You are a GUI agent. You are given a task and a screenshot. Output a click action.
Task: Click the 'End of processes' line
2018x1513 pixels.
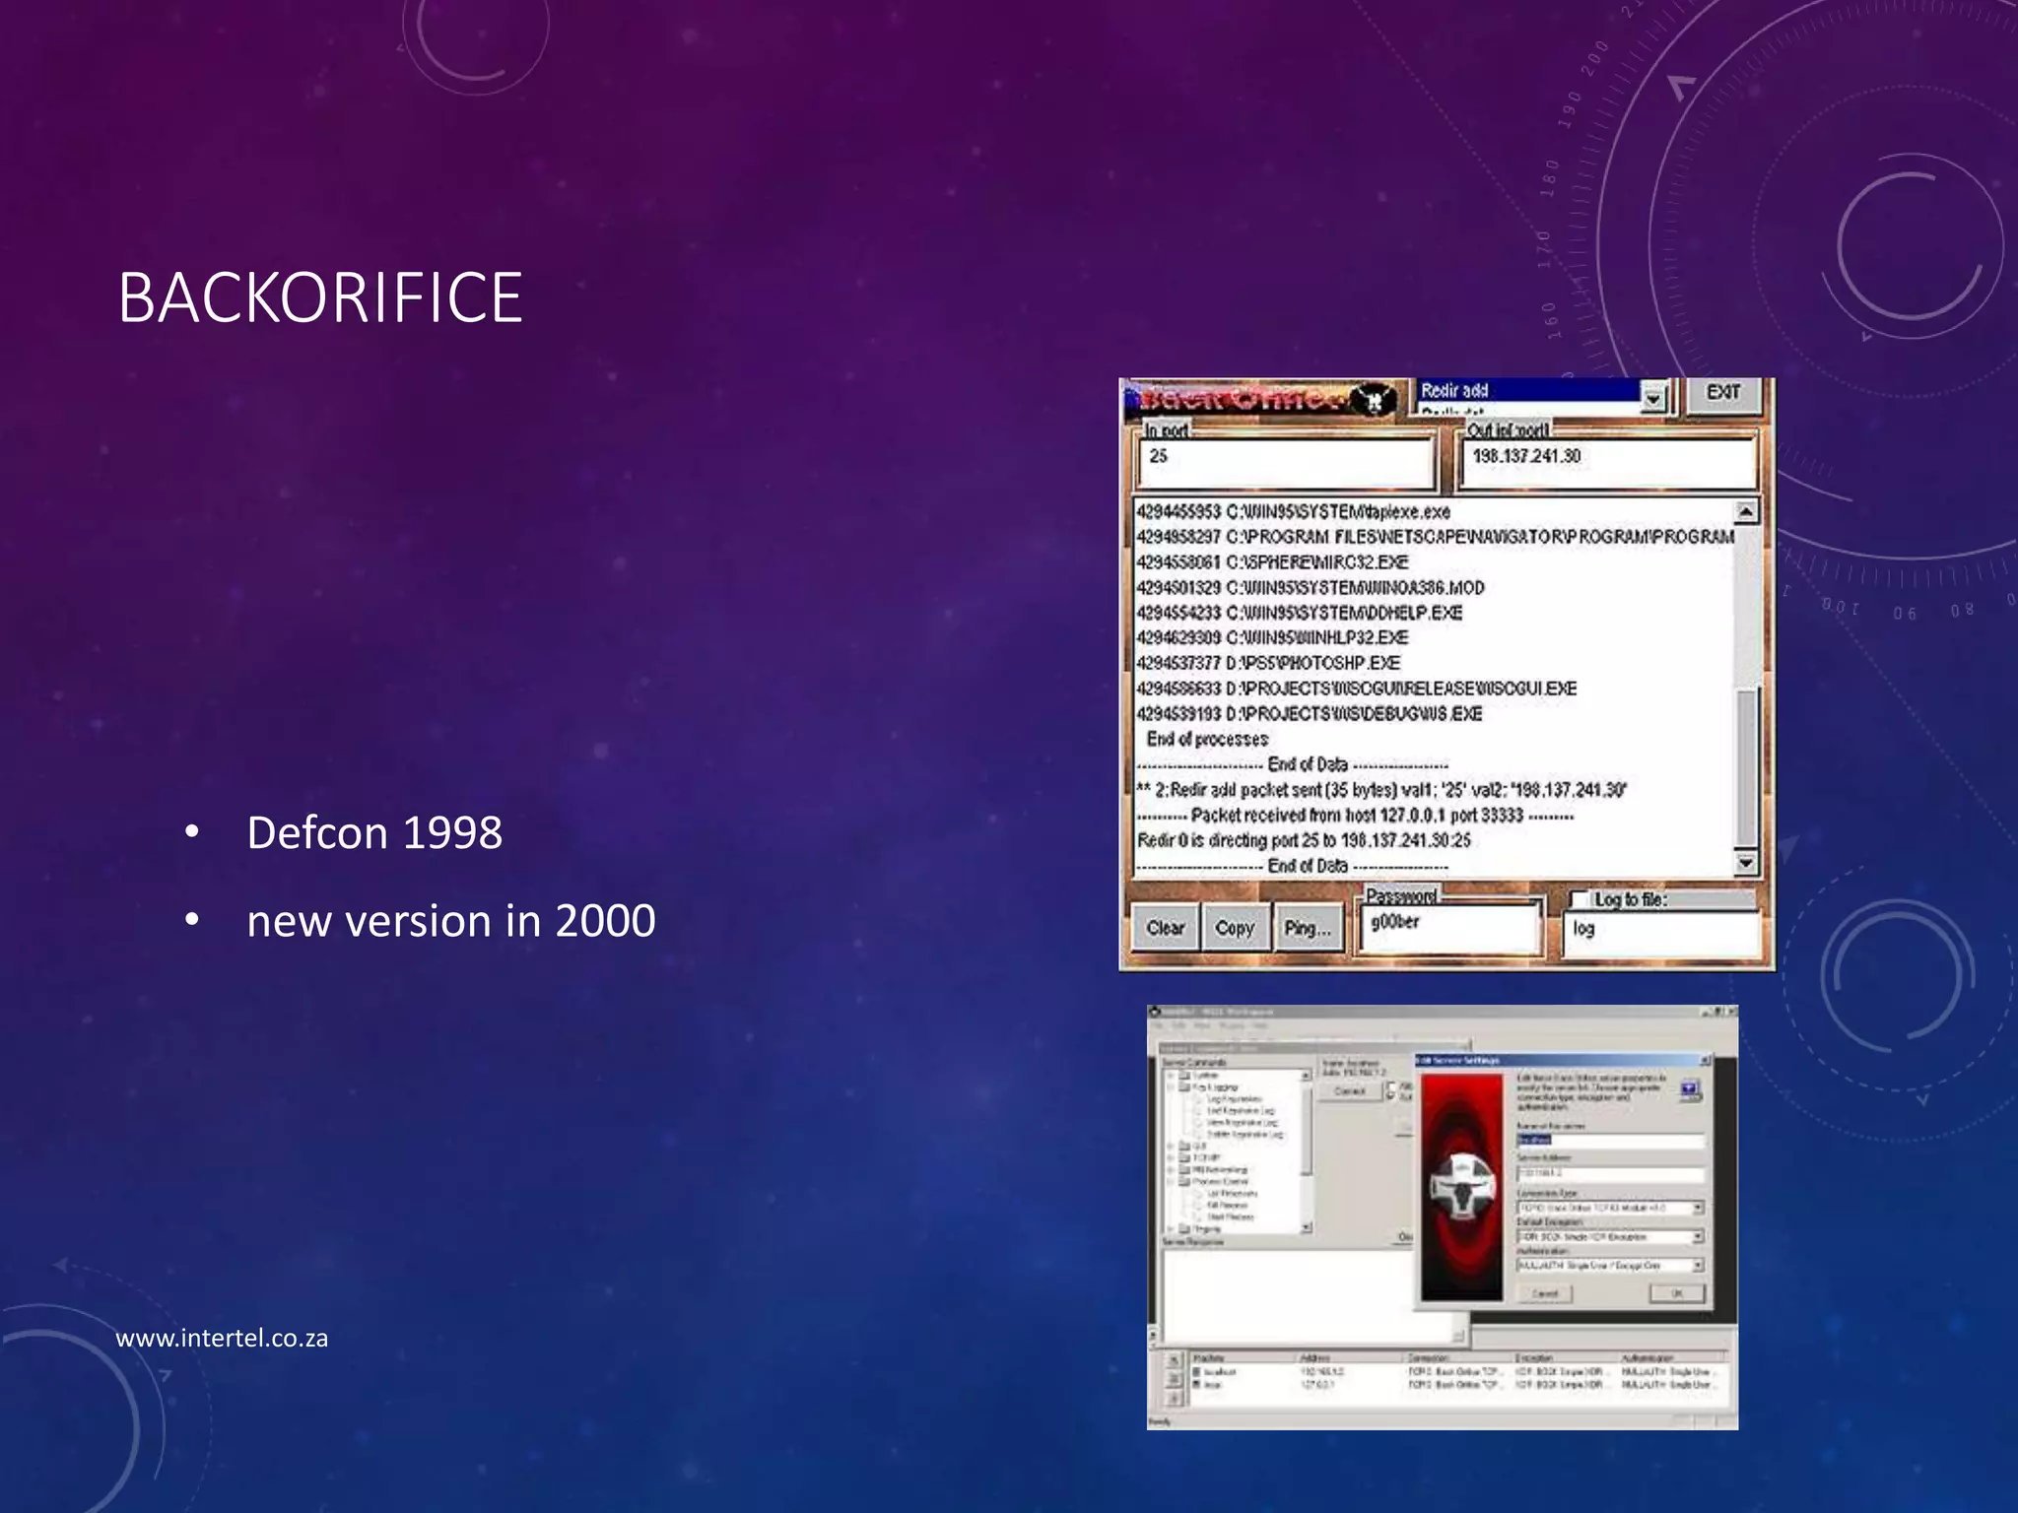pyautogui.click(x=1207, y=739)
